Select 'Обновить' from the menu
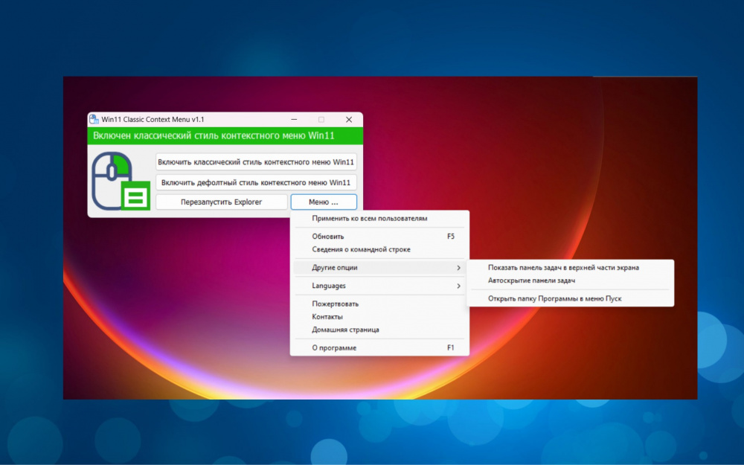Screen dimensions: 744x465 pos(328,237)
